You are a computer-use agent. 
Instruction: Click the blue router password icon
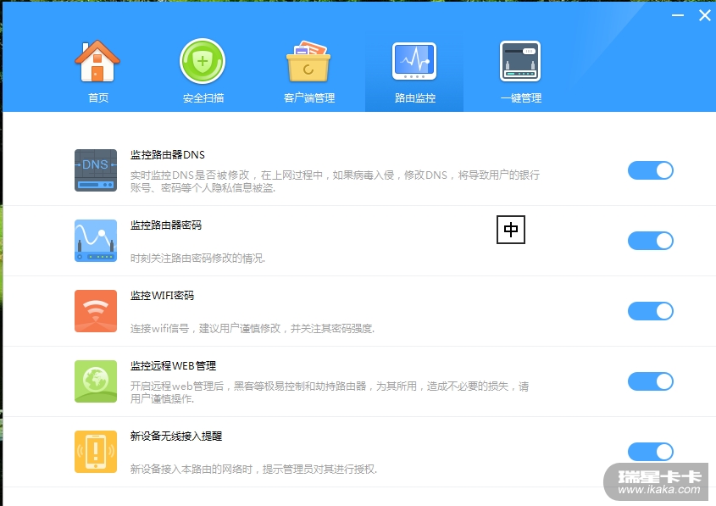(x=96, y=241)
